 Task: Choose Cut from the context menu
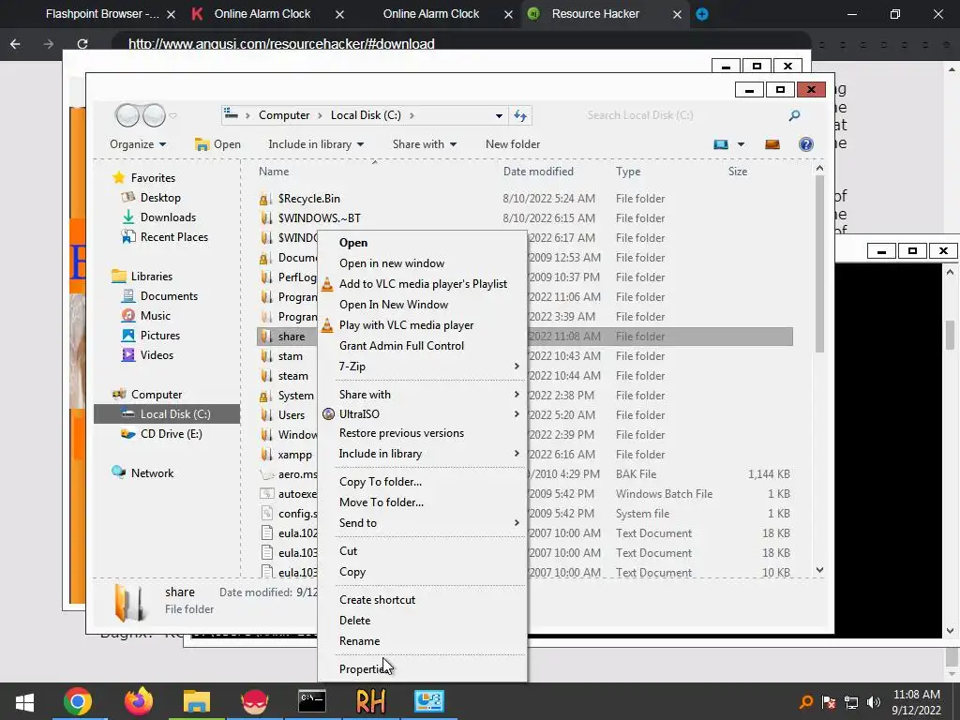(x=423, y=551)
